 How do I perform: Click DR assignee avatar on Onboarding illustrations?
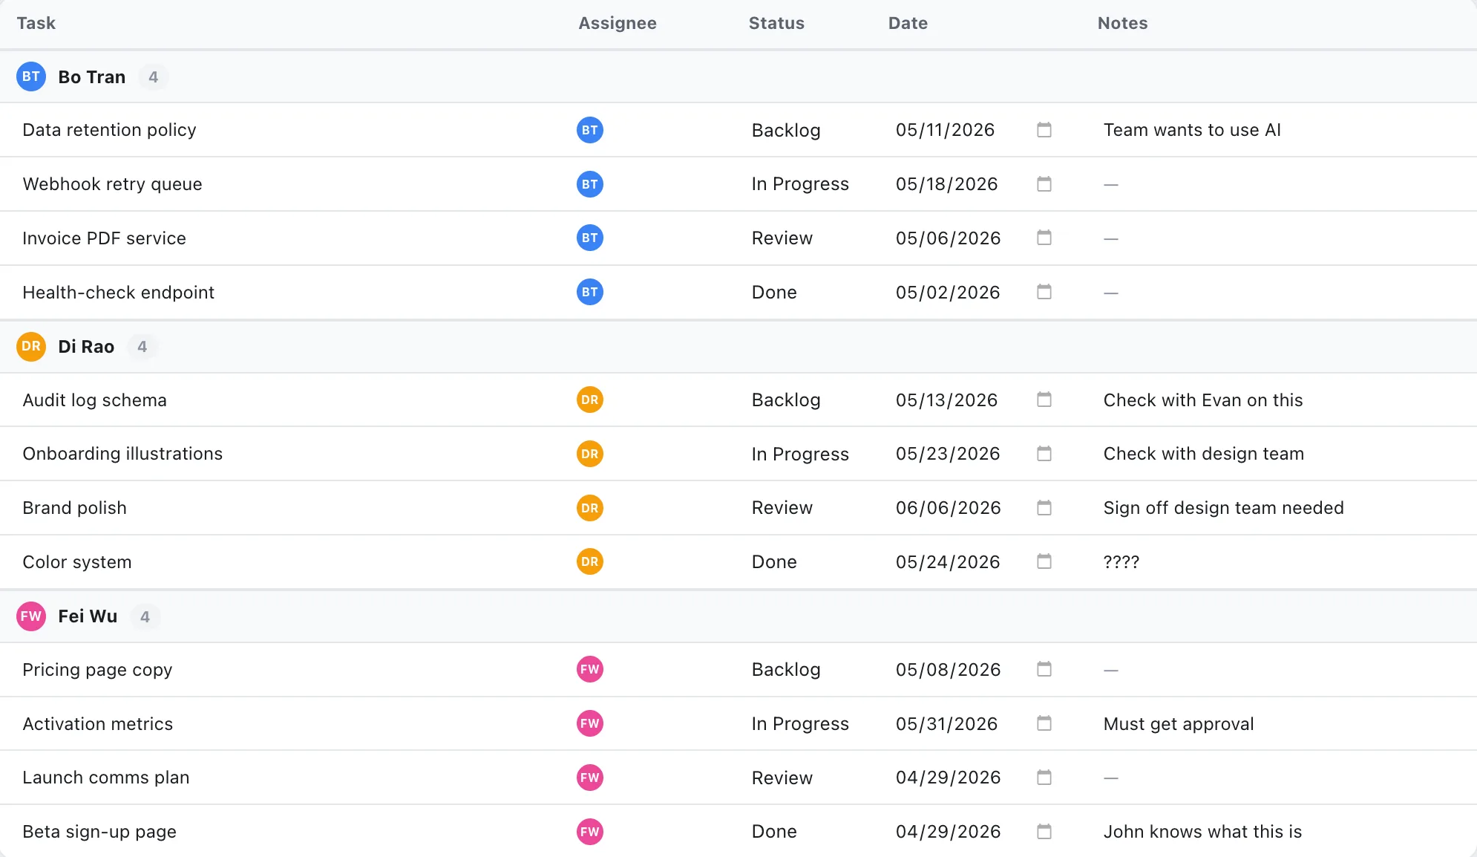[x=590, y=454]
